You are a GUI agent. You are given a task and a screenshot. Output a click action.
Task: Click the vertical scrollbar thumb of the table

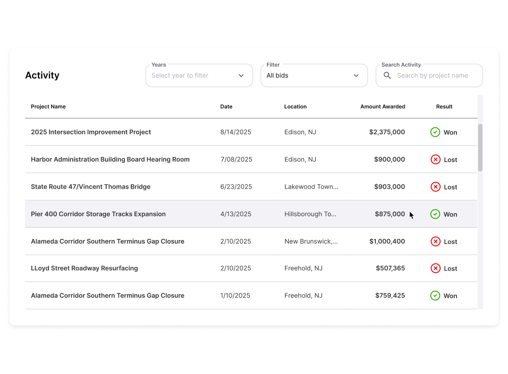point(480,148)
